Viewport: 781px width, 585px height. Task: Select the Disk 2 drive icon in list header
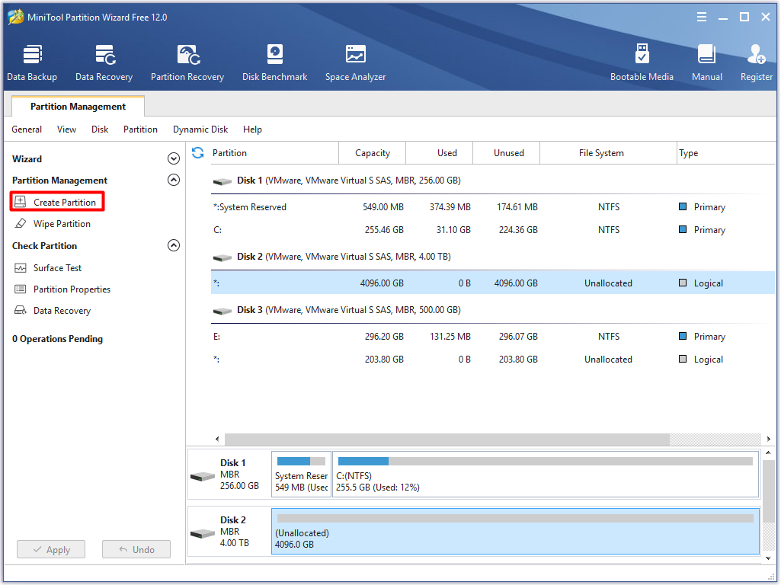tap(222, 257)
